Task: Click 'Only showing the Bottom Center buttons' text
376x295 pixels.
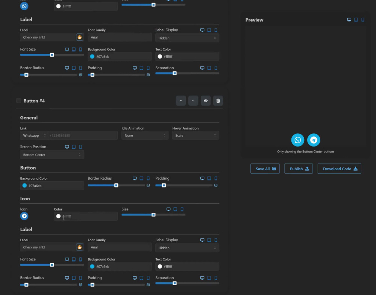Action: [306, 151]
